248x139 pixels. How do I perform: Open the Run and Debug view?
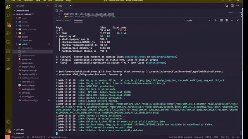pos(8,33)
